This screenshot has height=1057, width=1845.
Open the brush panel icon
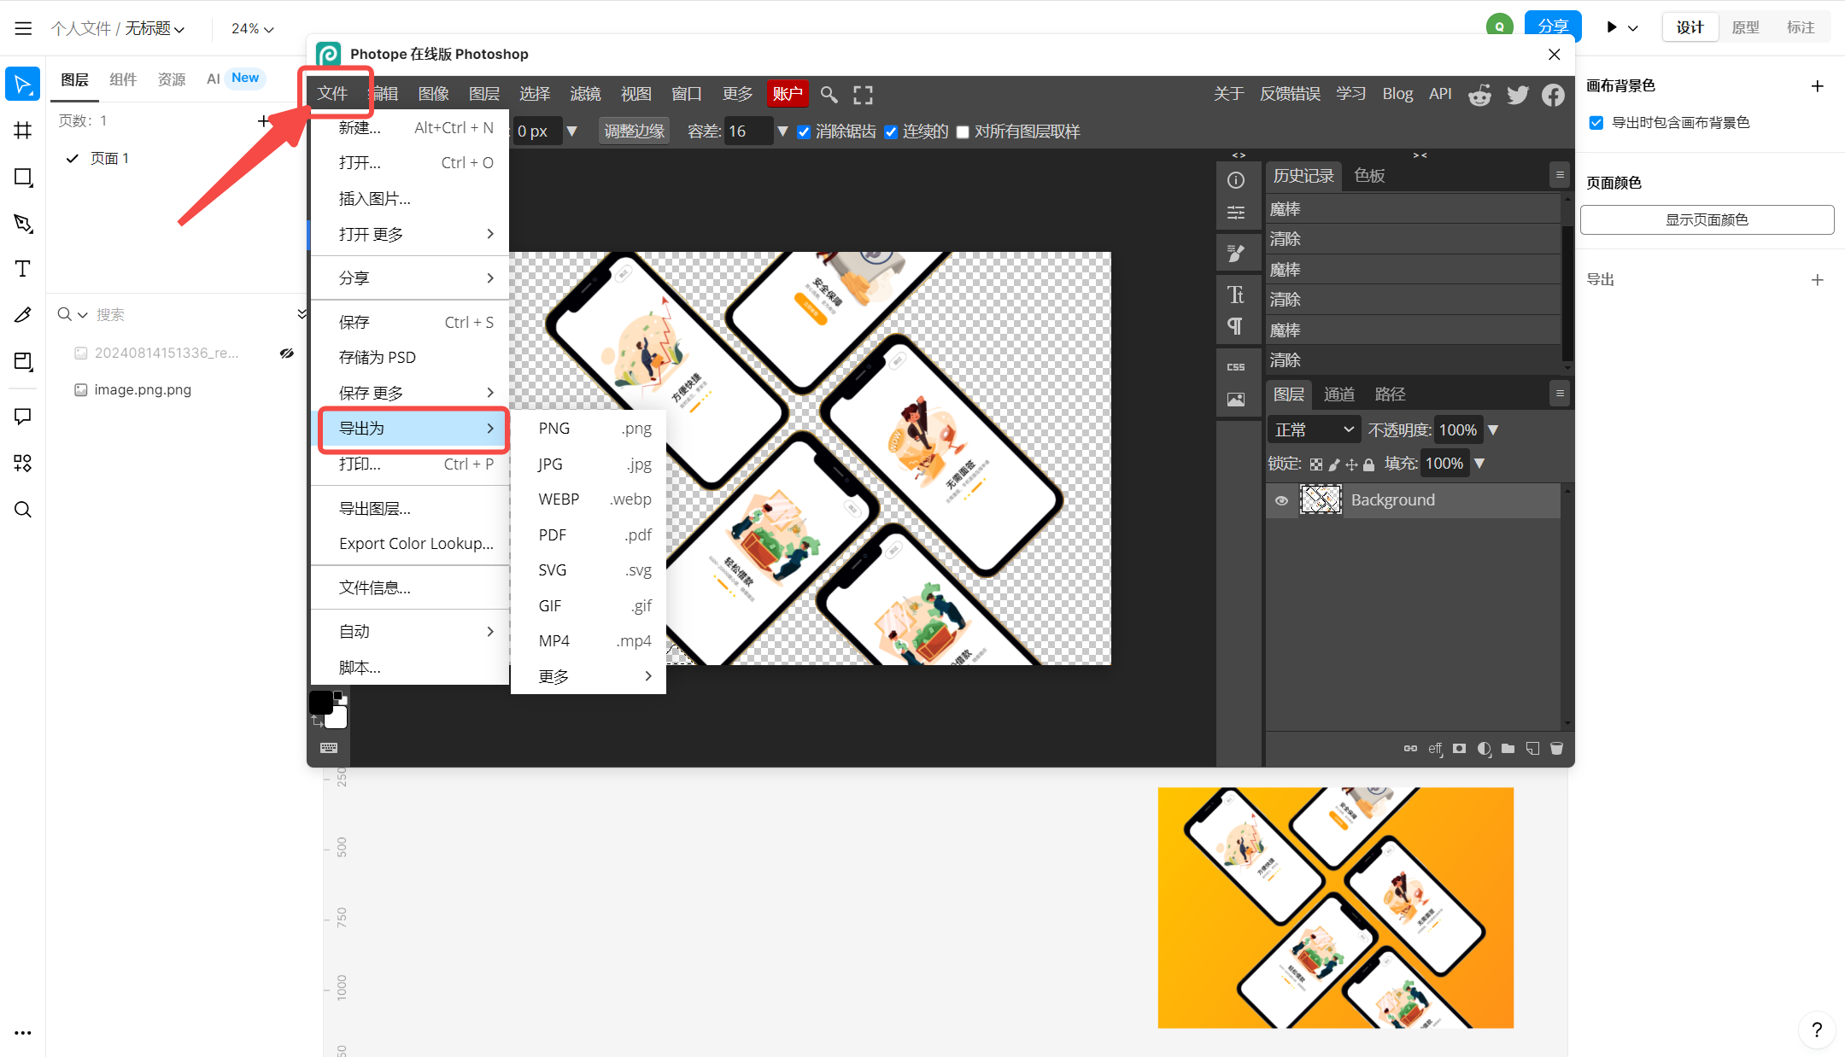coord(1236,254)
